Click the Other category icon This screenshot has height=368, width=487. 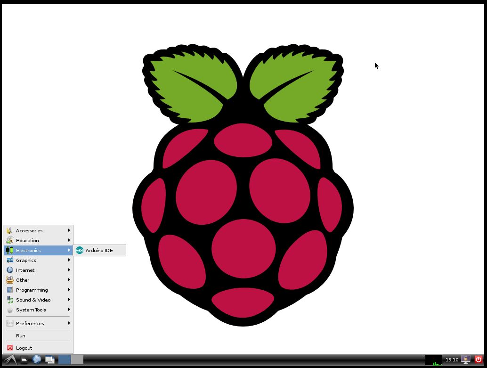[x=10, y=280]
